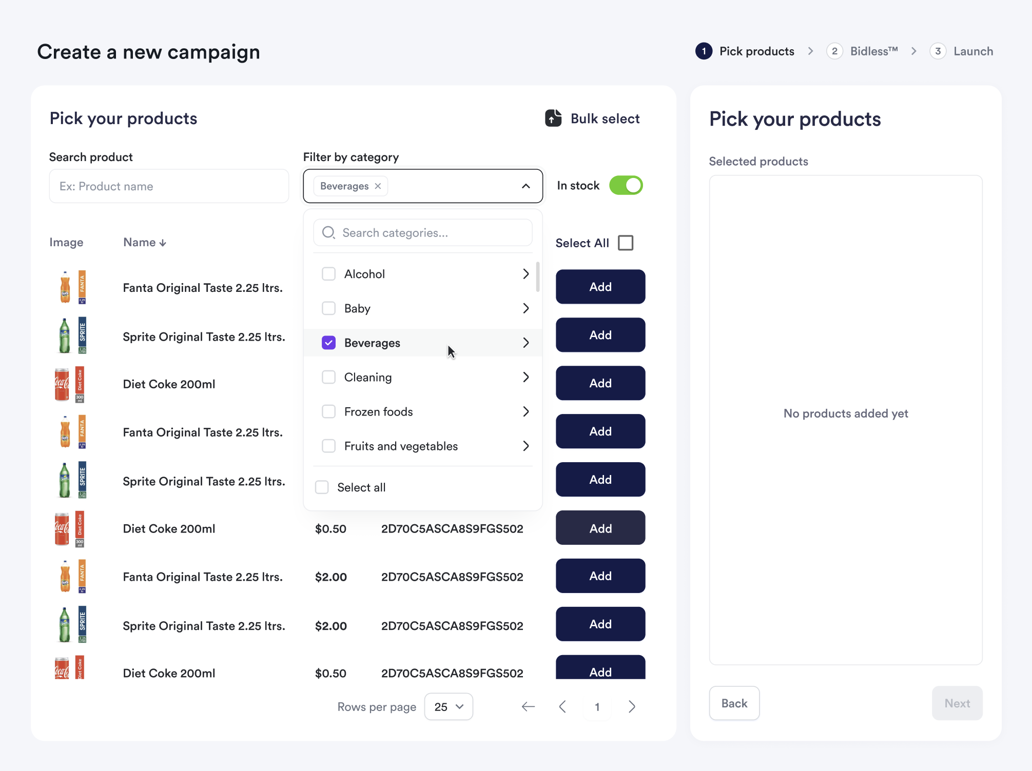Click the step 1 circle icon
This screenshot has width=1032, height=771.
(704, 51)
